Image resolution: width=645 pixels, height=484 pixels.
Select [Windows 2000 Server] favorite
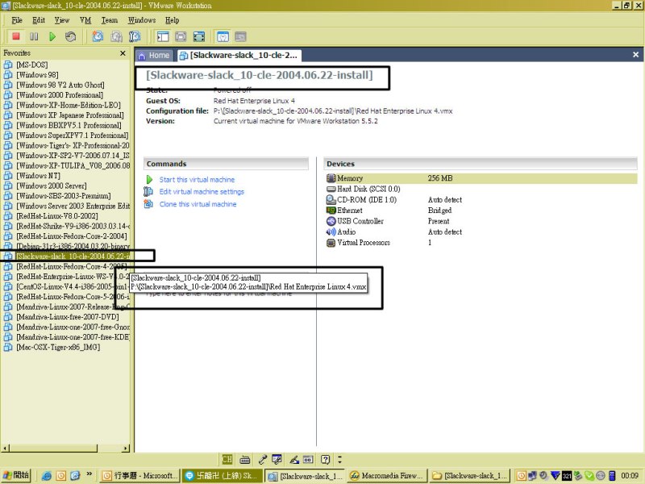tap(52, 186)
